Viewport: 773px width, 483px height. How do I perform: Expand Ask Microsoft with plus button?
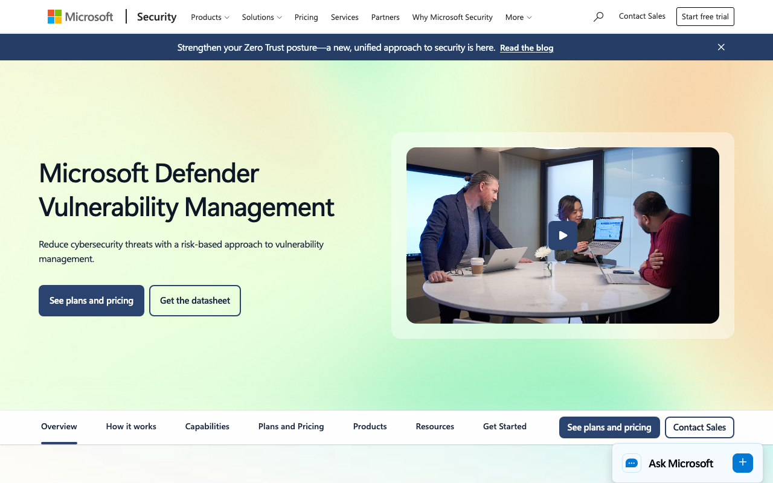743,463
